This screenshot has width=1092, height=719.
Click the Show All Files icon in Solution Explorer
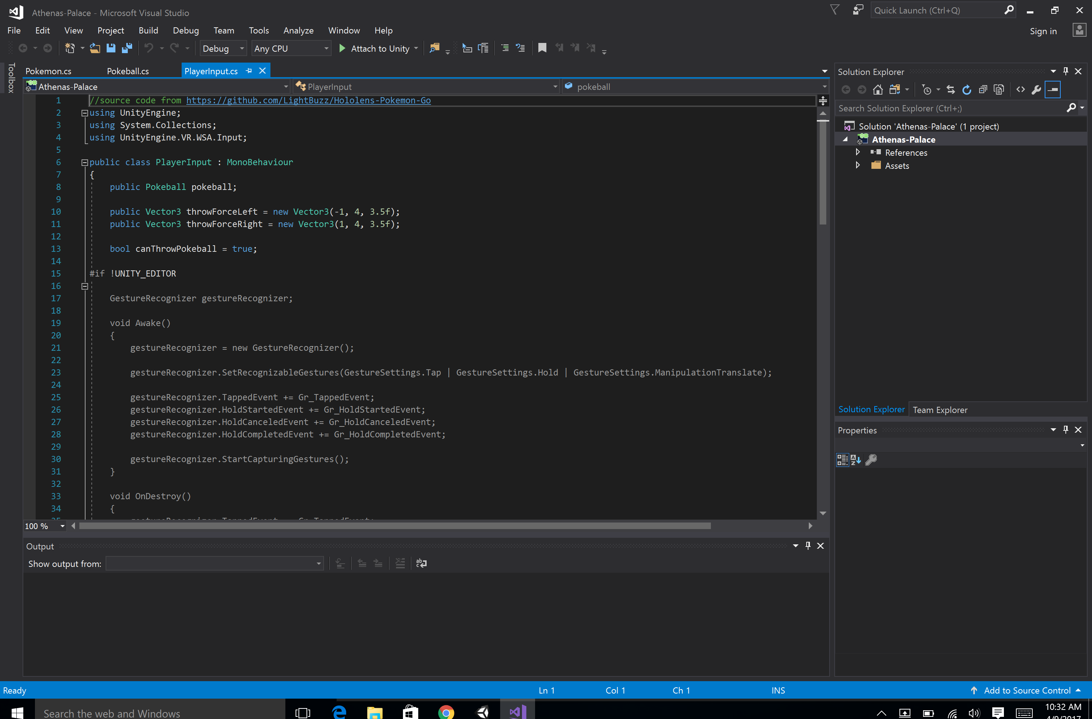[x=999, y=90]
